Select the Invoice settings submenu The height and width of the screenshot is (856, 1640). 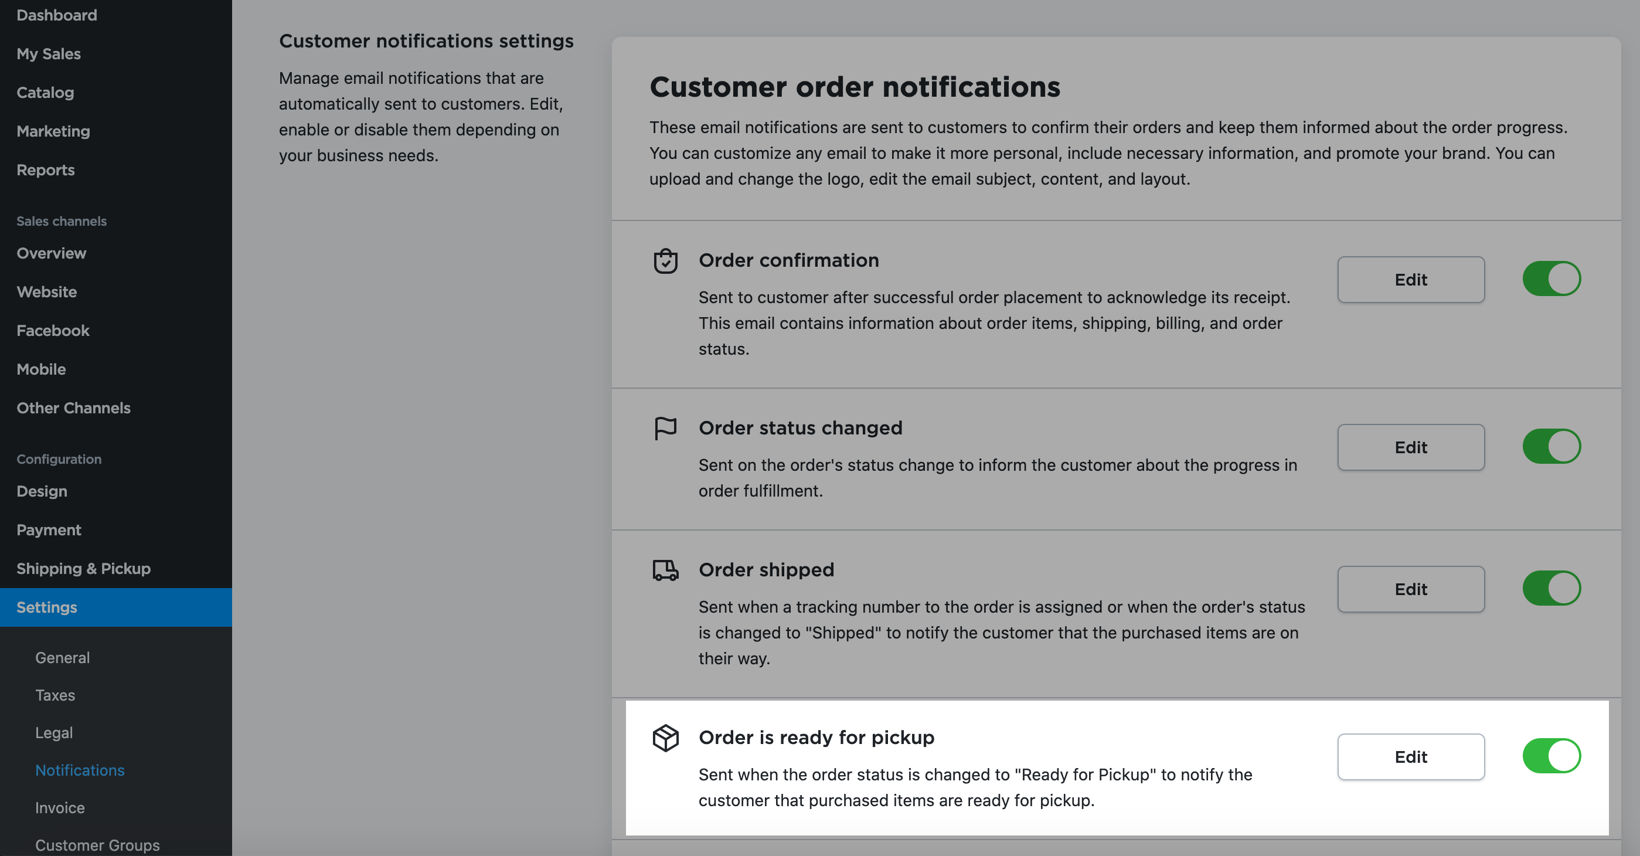pos(60,807)
